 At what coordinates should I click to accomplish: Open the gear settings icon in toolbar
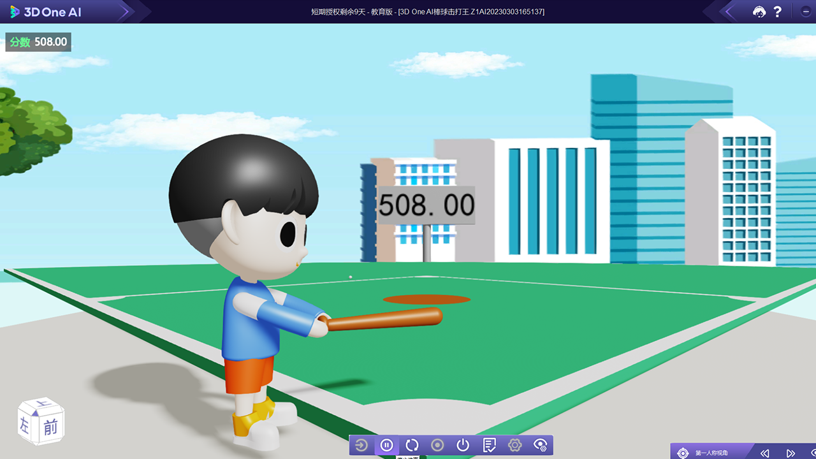(514, 445)
